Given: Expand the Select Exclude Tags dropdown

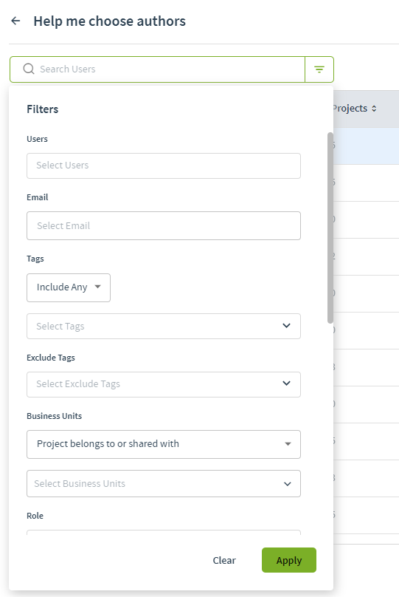Looking at the screenshot, I should click(x=286, y=383).
